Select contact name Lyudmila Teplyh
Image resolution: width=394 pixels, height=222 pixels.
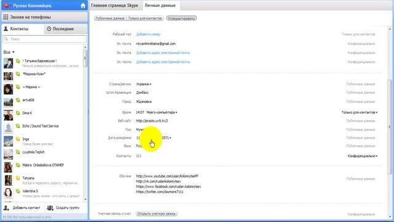click(x=33, y=152)
